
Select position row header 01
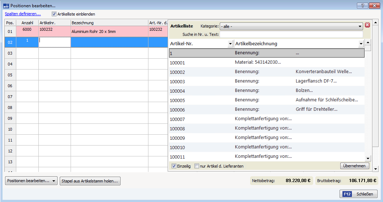[x=10, y=31]
